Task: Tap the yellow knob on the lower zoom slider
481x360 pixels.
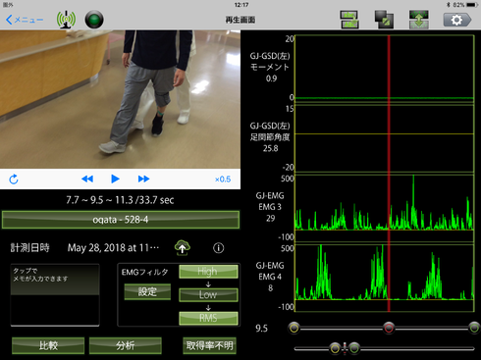Action: (335, 348)
